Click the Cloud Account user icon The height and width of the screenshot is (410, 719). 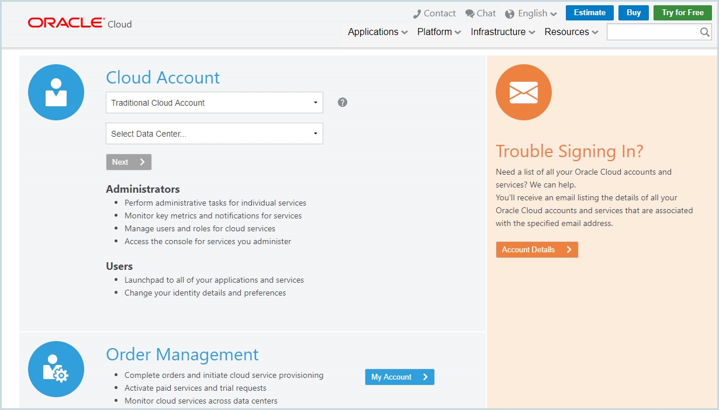tap(56, 92)
